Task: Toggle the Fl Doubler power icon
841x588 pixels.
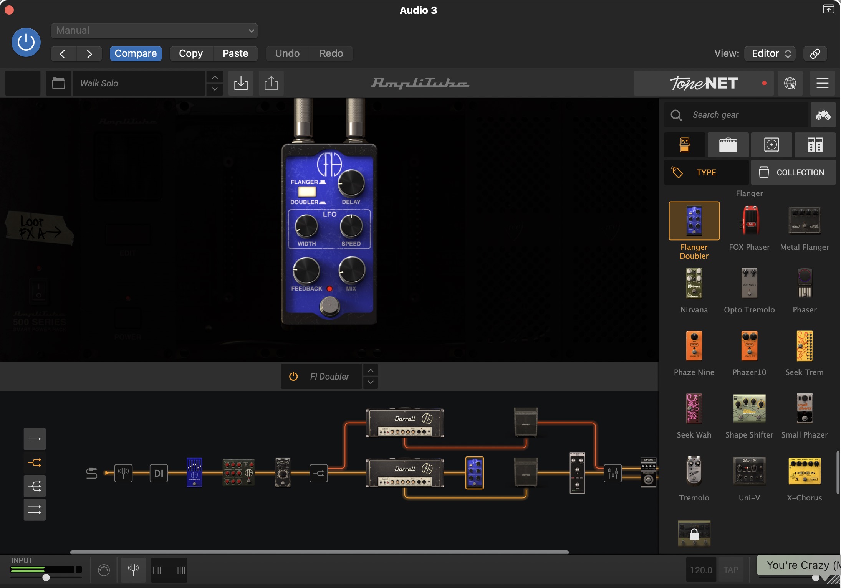Action: point(293,377)
